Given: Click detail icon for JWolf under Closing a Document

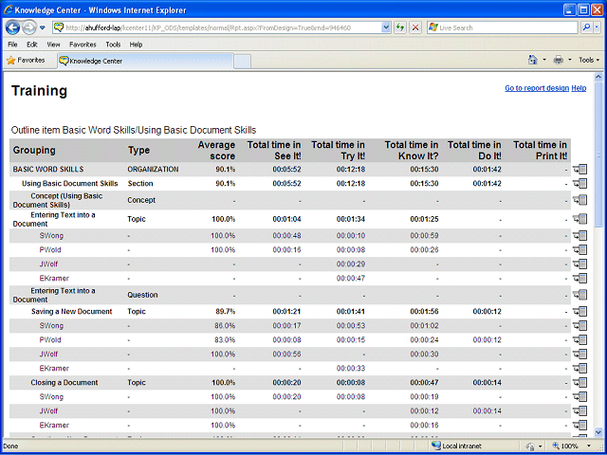Looking at the screenshot, I should [580, 410].
